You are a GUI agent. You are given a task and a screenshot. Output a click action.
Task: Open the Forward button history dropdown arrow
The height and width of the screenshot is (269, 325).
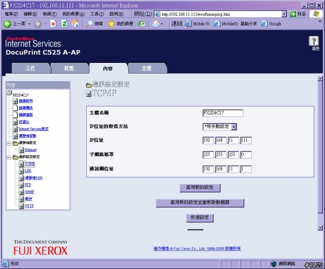pos(45,24)
